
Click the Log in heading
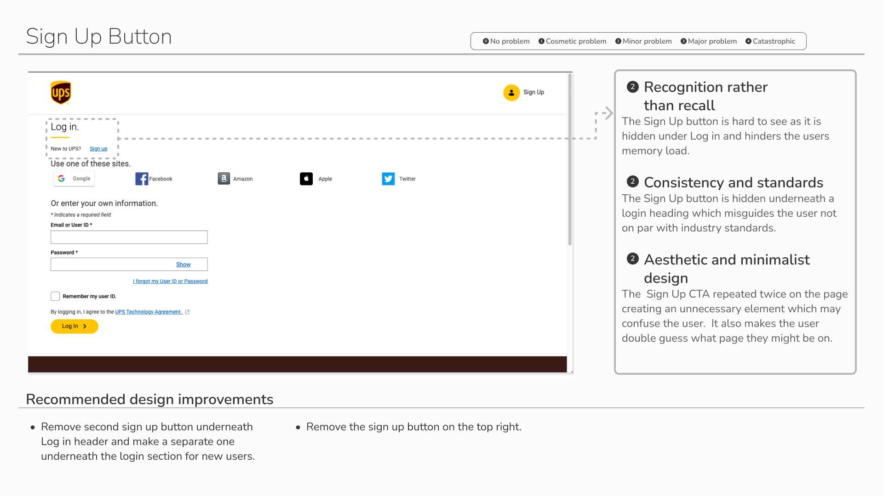(65, 127)
